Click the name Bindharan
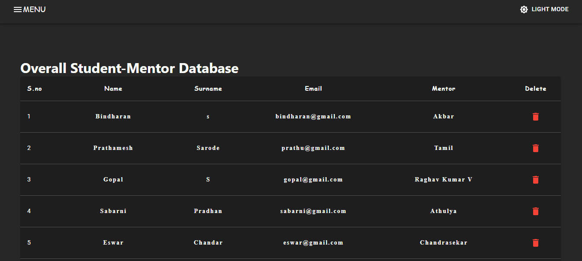Viewport: 582px width, 261px height. [x=113, y=117]
